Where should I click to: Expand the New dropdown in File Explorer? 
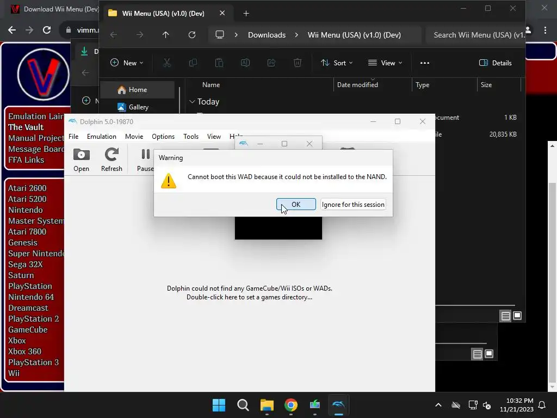(x=127, y=63)
